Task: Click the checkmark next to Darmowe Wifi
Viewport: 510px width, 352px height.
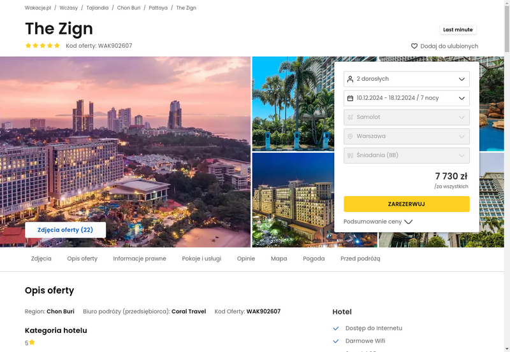Action: [x=336, y=341]
